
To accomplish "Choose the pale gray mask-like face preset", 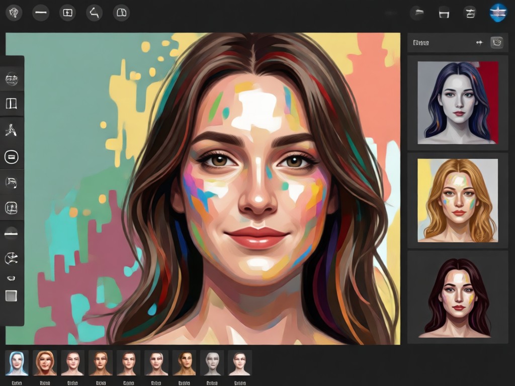I will [212, 363].
